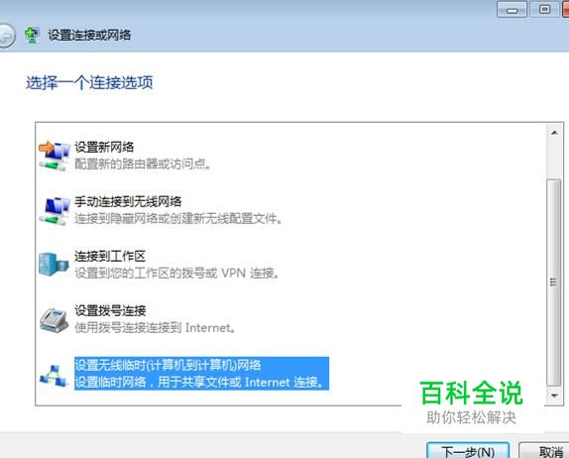Select 连接到工作区 option
This screenshot has width=569, height=458.
pos(110,256)
